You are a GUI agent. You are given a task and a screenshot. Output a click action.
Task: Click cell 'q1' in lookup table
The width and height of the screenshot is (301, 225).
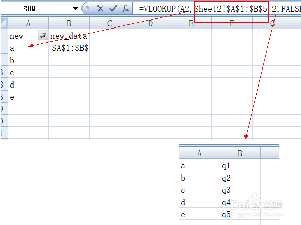click(240, 165)
